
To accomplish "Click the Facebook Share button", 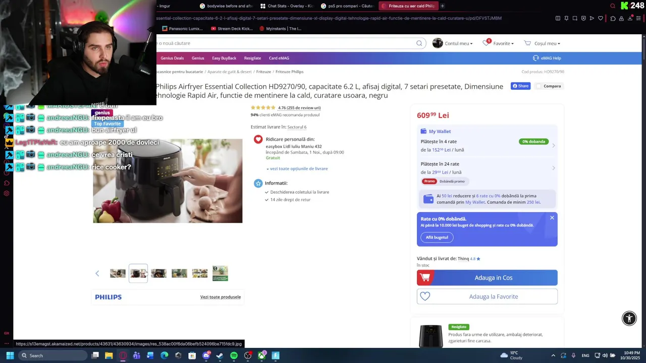I will [520, 86].
